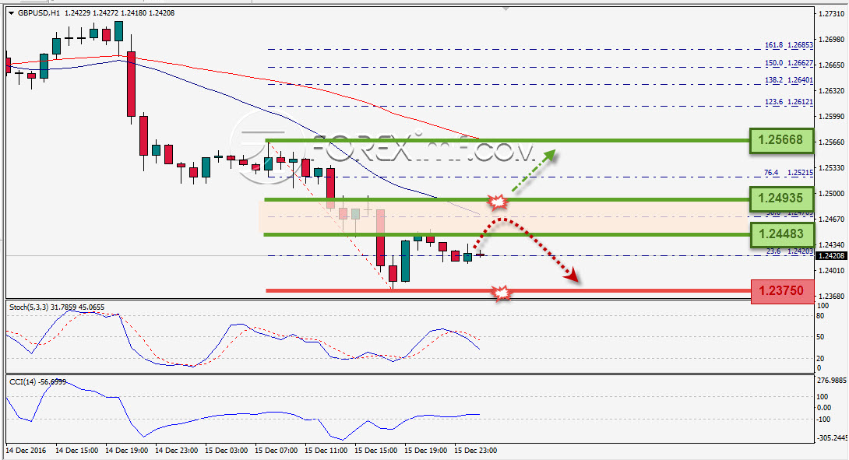Click the time axis label 14 Dec 2016
Viewport: 849px width, 460px height.
click(26, 450)
